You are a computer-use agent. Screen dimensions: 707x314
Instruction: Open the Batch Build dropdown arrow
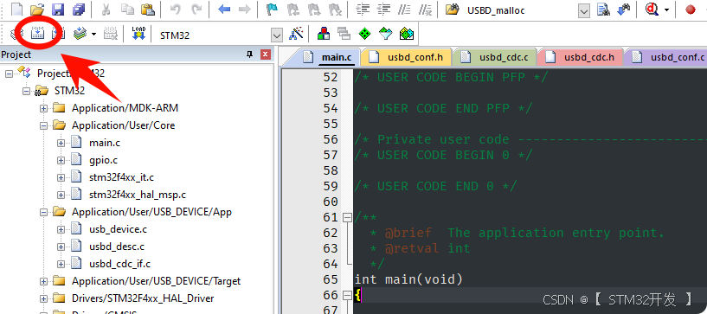(93, 34)
